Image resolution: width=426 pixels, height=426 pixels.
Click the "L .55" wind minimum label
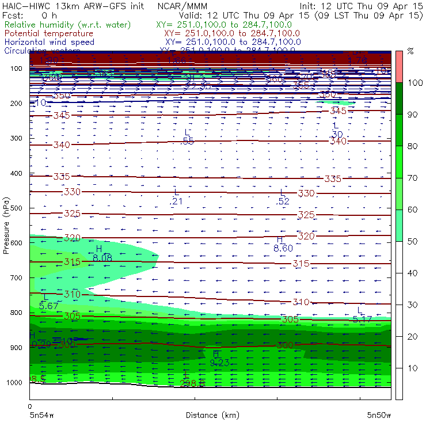pyautogui.click(x=187, y=137)
